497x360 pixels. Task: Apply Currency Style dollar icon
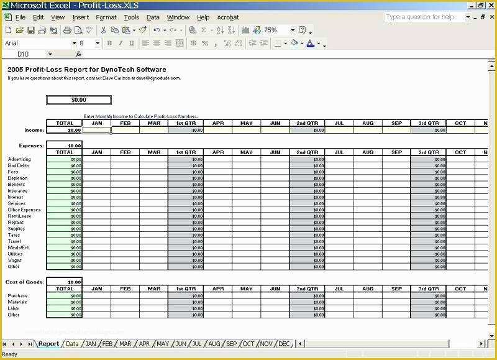[194, 44]
